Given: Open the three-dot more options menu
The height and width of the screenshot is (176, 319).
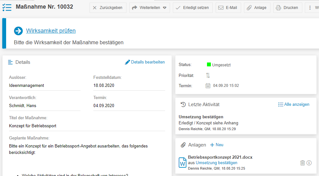Looking at the screenshot, I should (310, 8).
